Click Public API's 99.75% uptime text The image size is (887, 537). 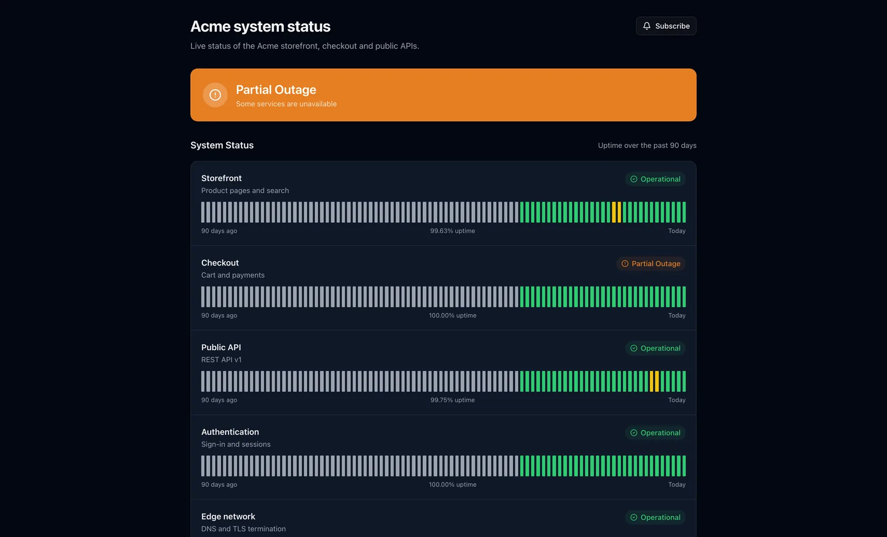[x=452, y=400]
